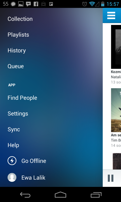Screen dimensions: 121x202
Task: Open Settings from the side menu
Action: pos(18,114)
